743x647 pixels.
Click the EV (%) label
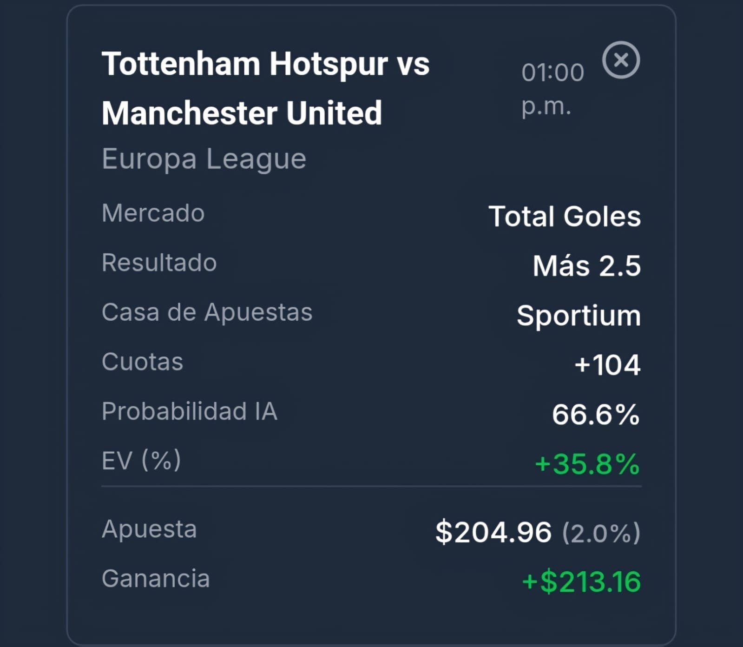point(141,461)
